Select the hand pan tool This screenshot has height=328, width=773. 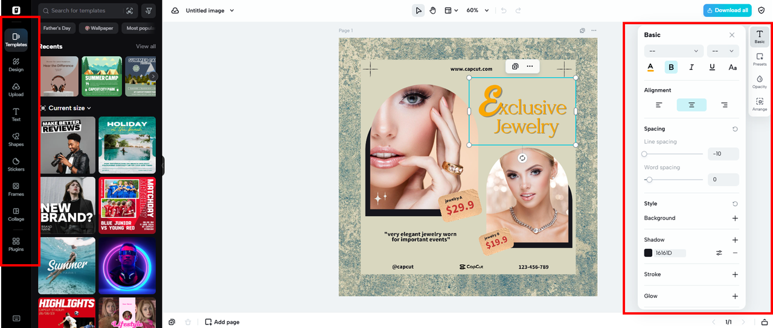click(x=433, y=11)
